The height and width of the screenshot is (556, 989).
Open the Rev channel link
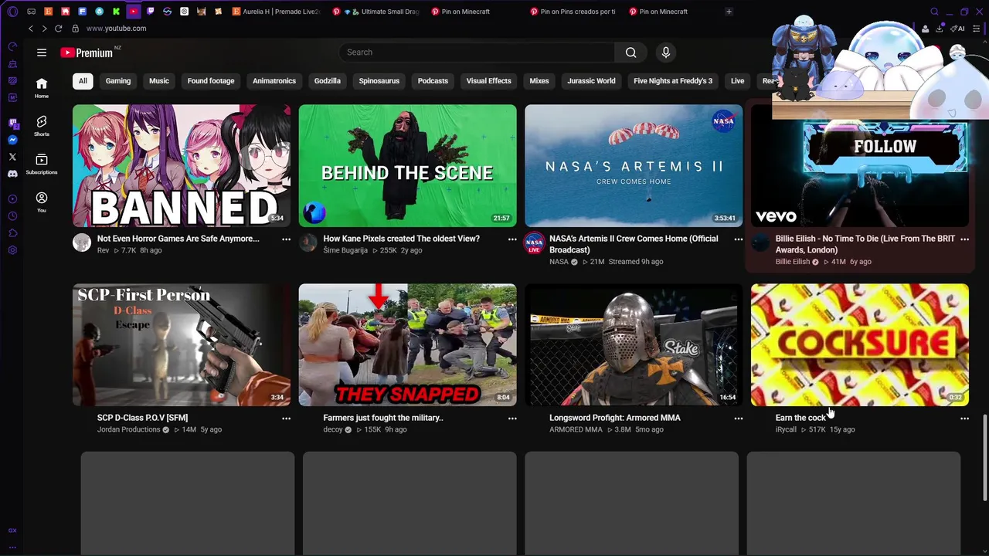(x=103, y=250)
